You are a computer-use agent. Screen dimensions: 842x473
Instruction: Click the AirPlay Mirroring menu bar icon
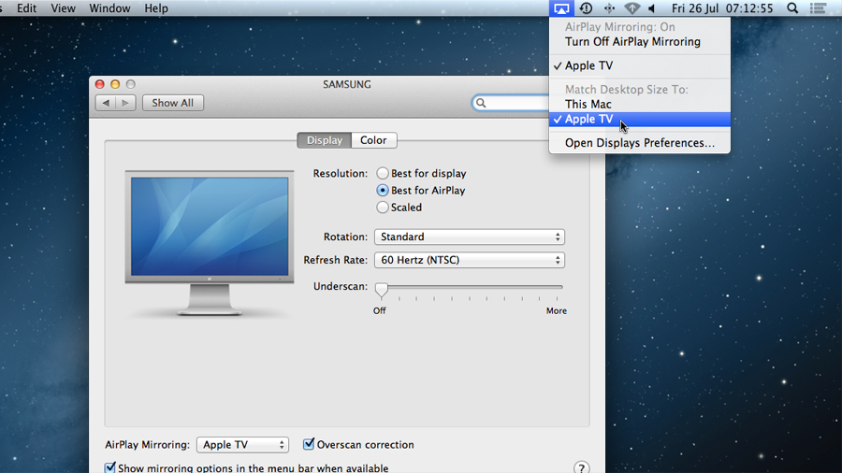click(x=561, y=8)
